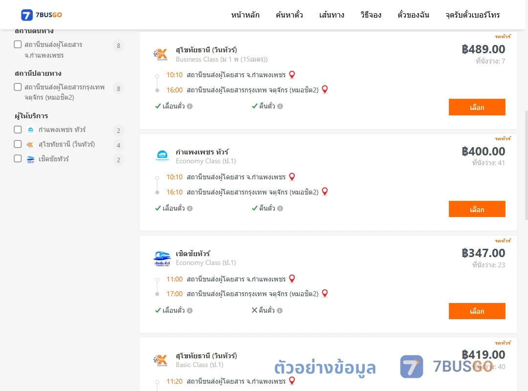
Task: Click the เชิดชัยทัวร์ card title
Action: click(x=193, y=254)
